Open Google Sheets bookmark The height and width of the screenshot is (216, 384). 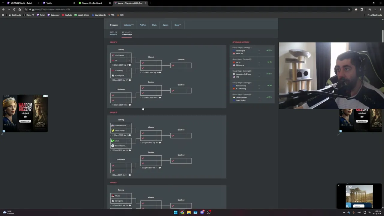[82, 15]
